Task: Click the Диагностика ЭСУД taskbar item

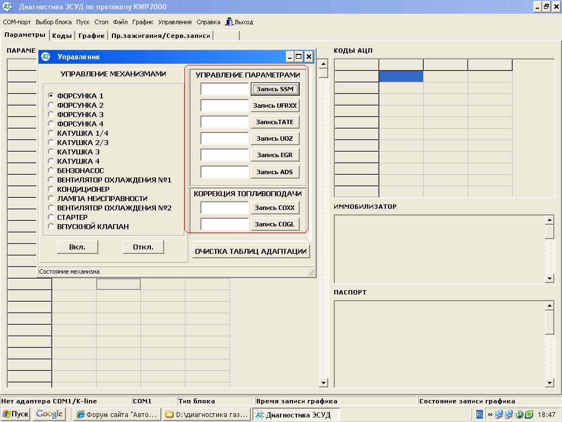Action: [296, 414]
